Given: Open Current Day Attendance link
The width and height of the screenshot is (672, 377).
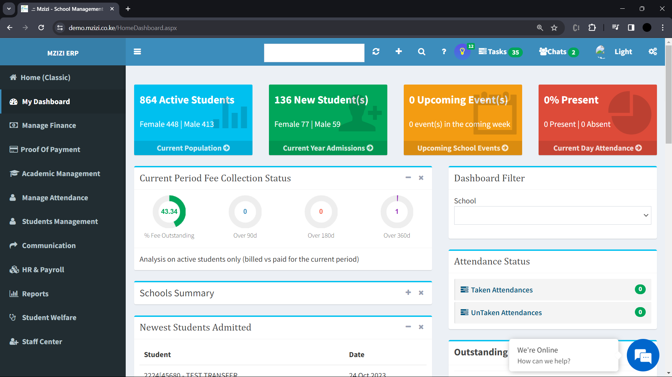Looking at the screenshot, I should click(x=598, y=148).
